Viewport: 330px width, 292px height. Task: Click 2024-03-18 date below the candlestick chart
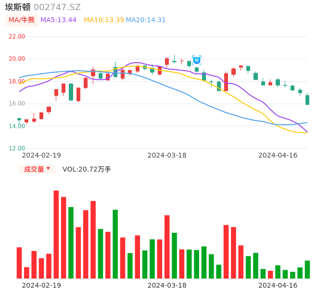[167, 155]
